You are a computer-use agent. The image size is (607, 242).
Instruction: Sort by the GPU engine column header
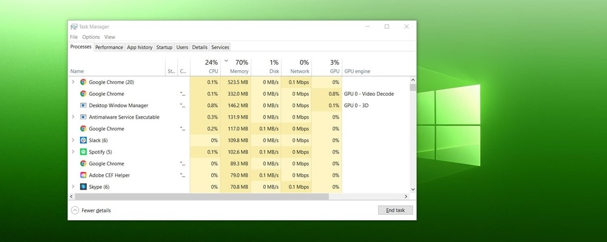click(x=376, y=67)
